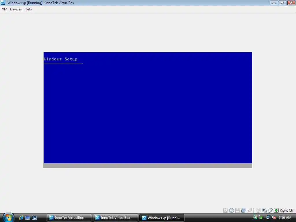The height and width of the screenshot is (222, 296).
Task: Click the hard disk activity status icon
Action: (225, 210)
